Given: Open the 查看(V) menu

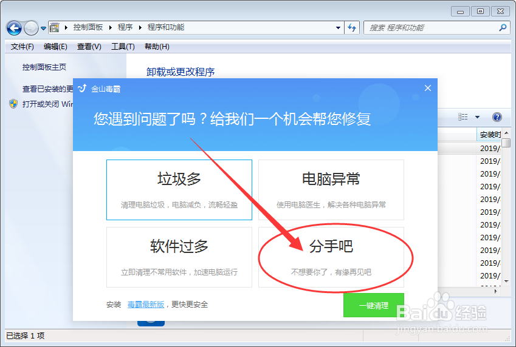Looking at the screenshot, I should click(89, 47).
